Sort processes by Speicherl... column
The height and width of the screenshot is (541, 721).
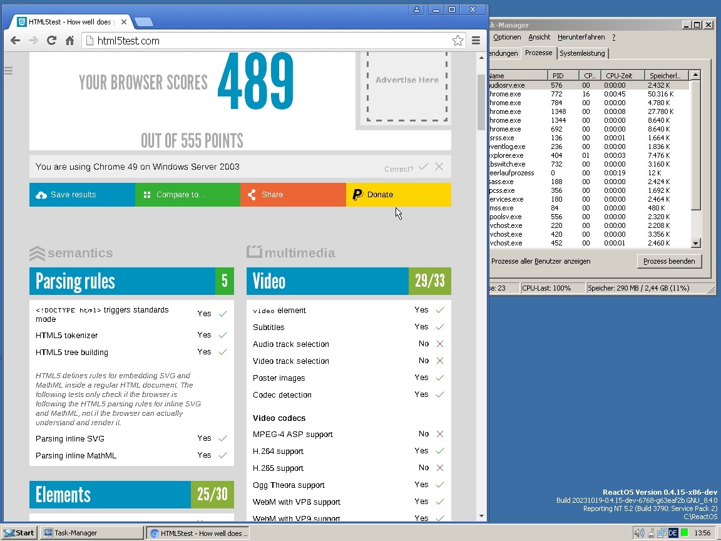tap(667, 75)
